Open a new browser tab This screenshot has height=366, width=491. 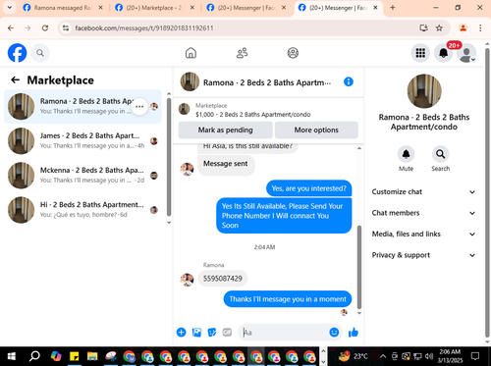tap(393, 8)
